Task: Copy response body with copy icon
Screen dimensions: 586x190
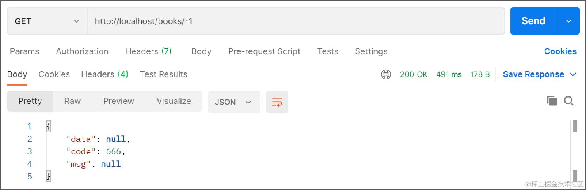Action: pyautogui.click(x=552, y=101)
